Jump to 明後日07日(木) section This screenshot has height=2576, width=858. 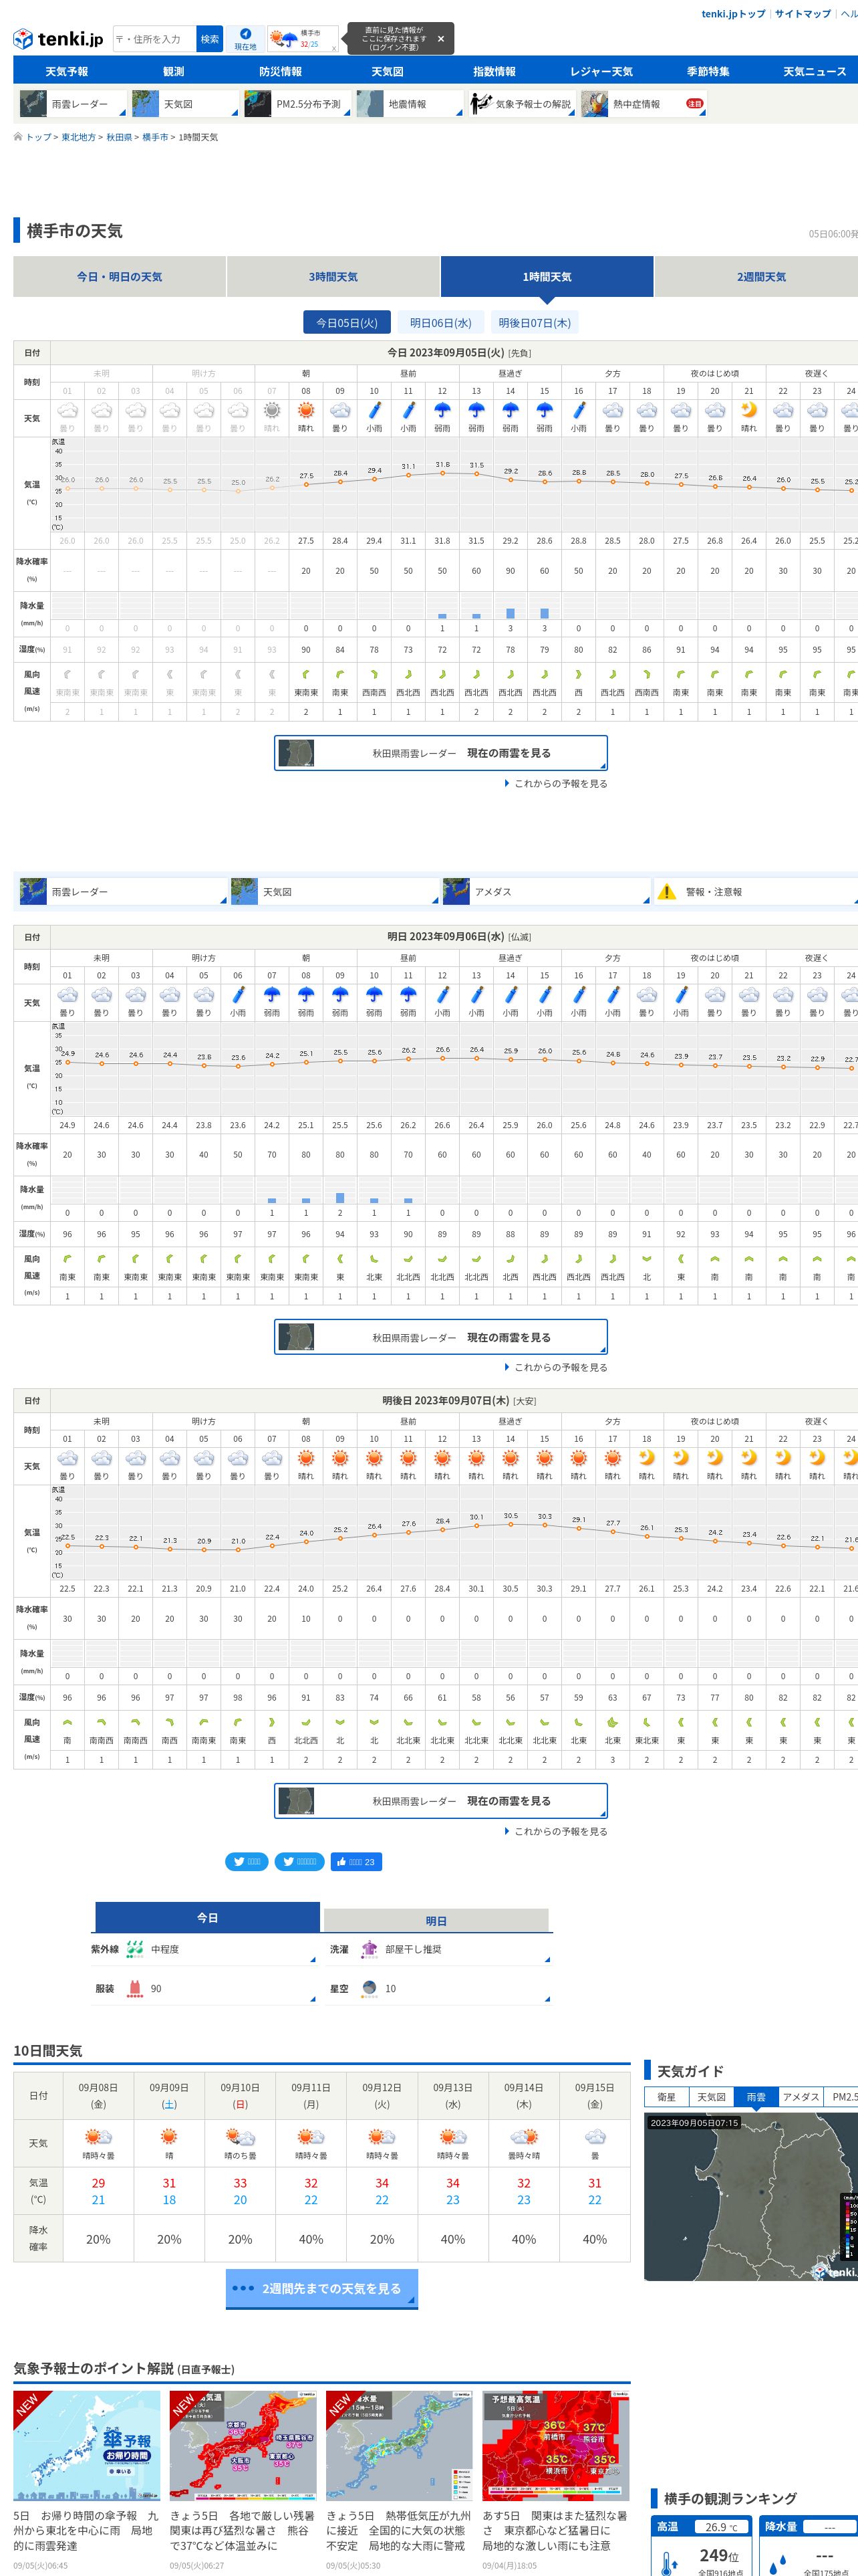pyautogui.click(x=535, y=323)
